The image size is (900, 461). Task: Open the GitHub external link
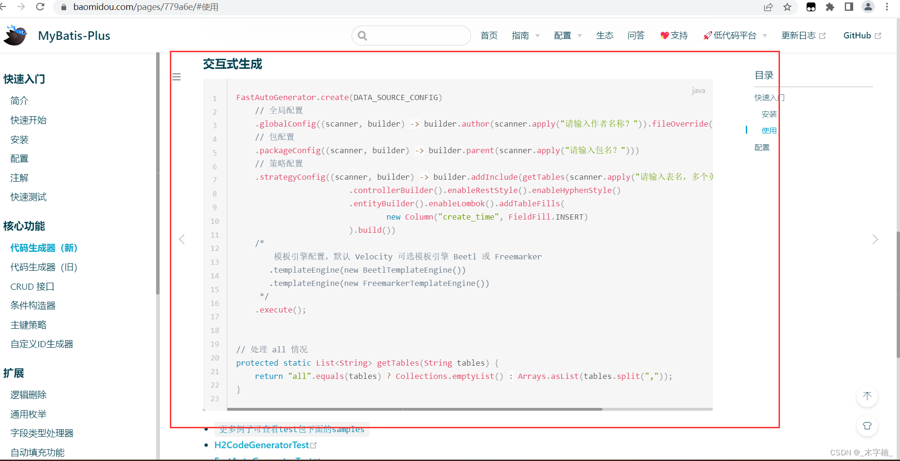pos(862,36)
